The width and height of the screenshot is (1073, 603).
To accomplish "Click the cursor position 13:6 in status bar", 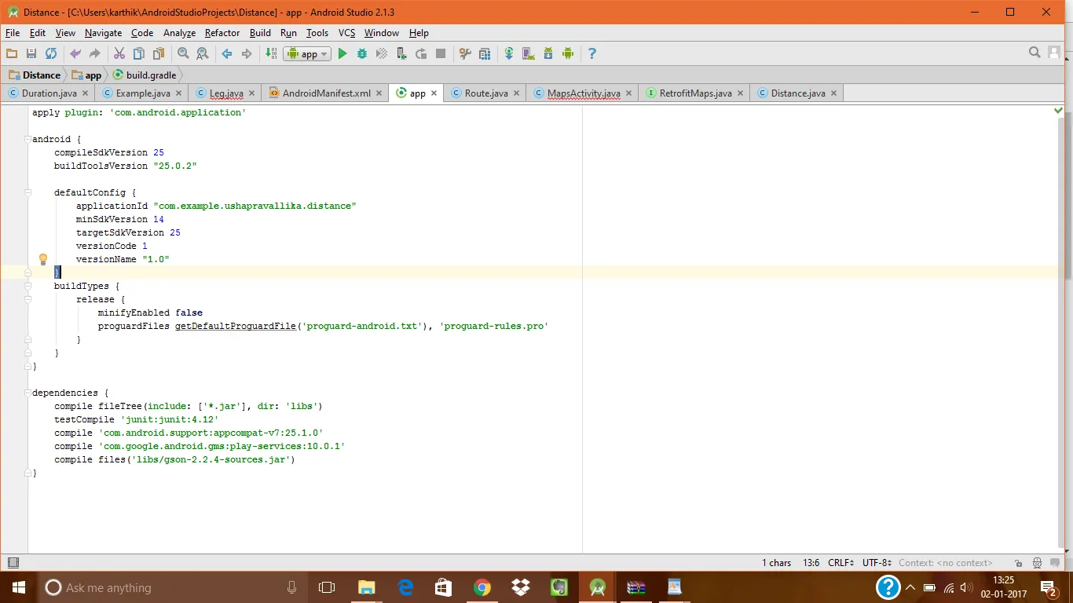I will point(811,563).
